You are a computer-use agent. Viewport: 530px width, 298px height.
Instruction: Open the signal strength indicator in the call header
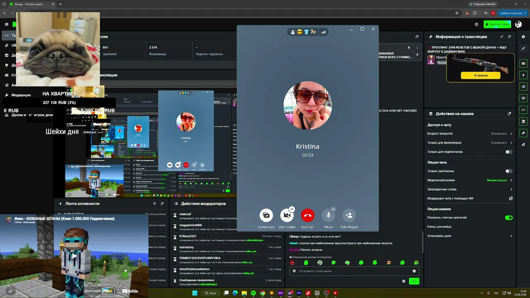[x=323, y=32]
